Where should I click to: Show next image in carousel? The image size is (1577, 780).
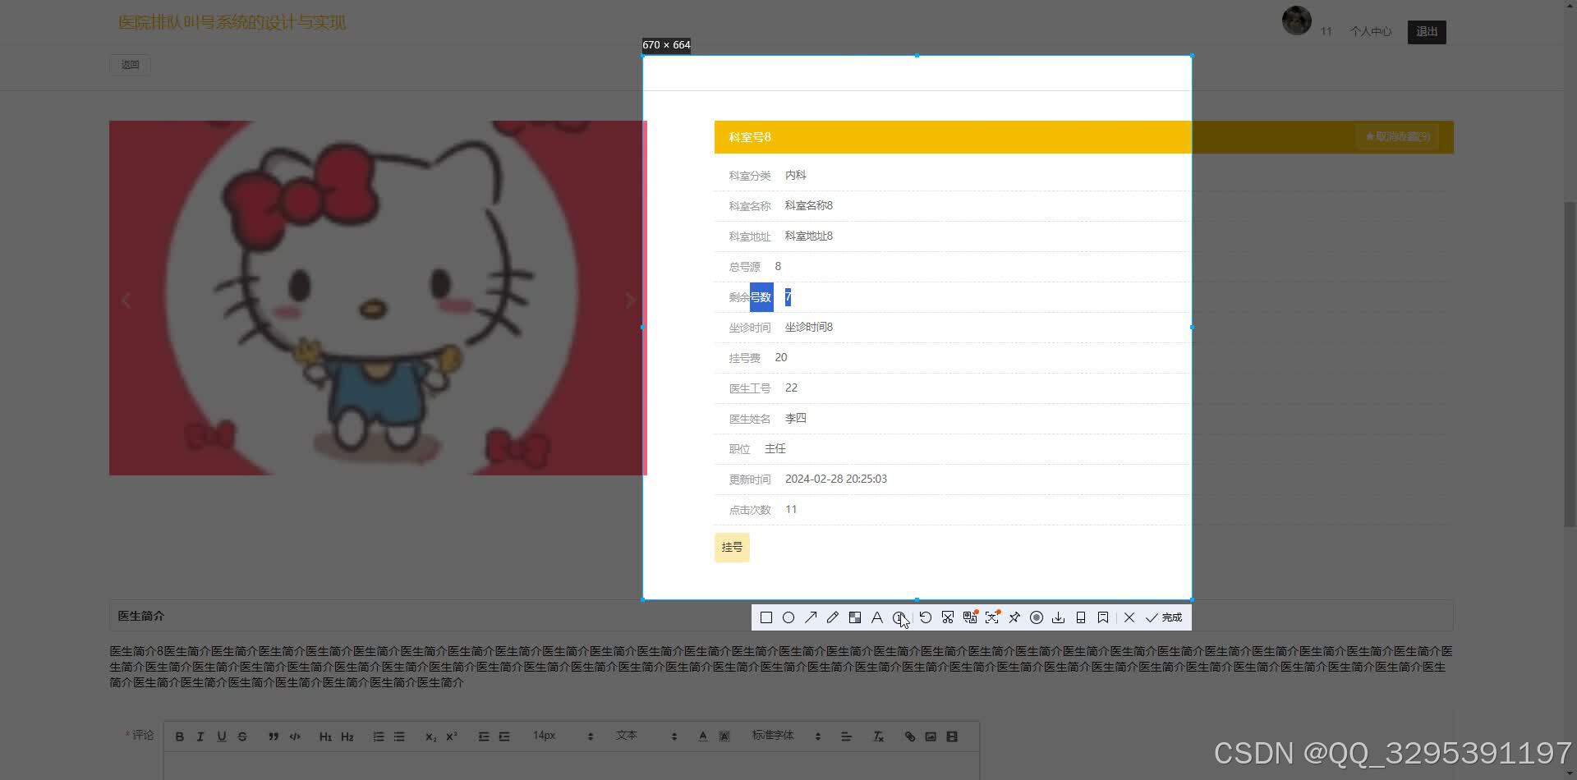(x=631, y=301)
